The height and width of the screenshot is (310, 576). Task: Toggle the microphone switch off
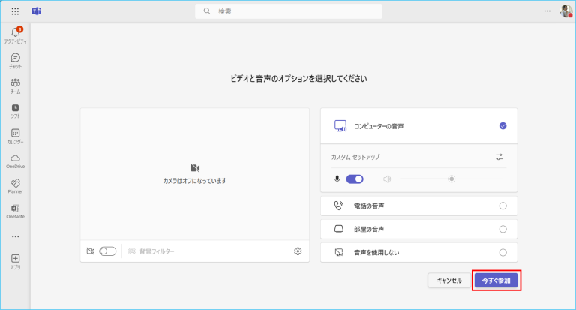(355, 179)
